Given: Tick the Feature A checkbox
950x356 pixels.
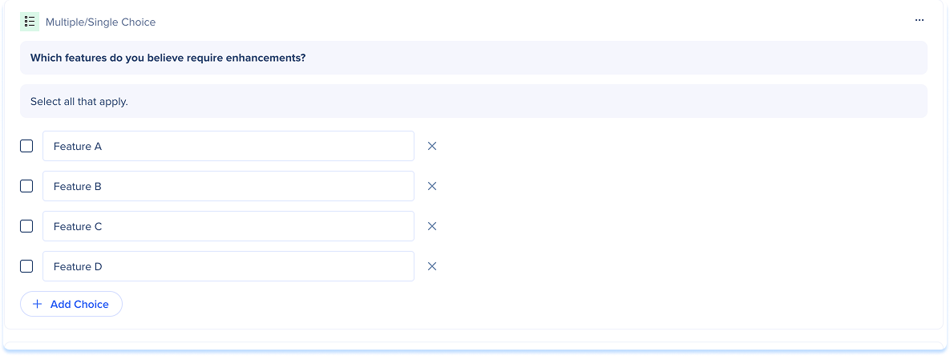Looking at the screenshot, I should tap(26, 146).
